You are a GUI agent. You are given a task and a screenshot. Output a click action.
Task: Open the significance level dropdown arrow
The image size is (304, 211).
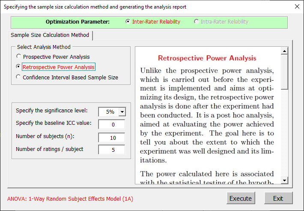[x=122, y=112]
